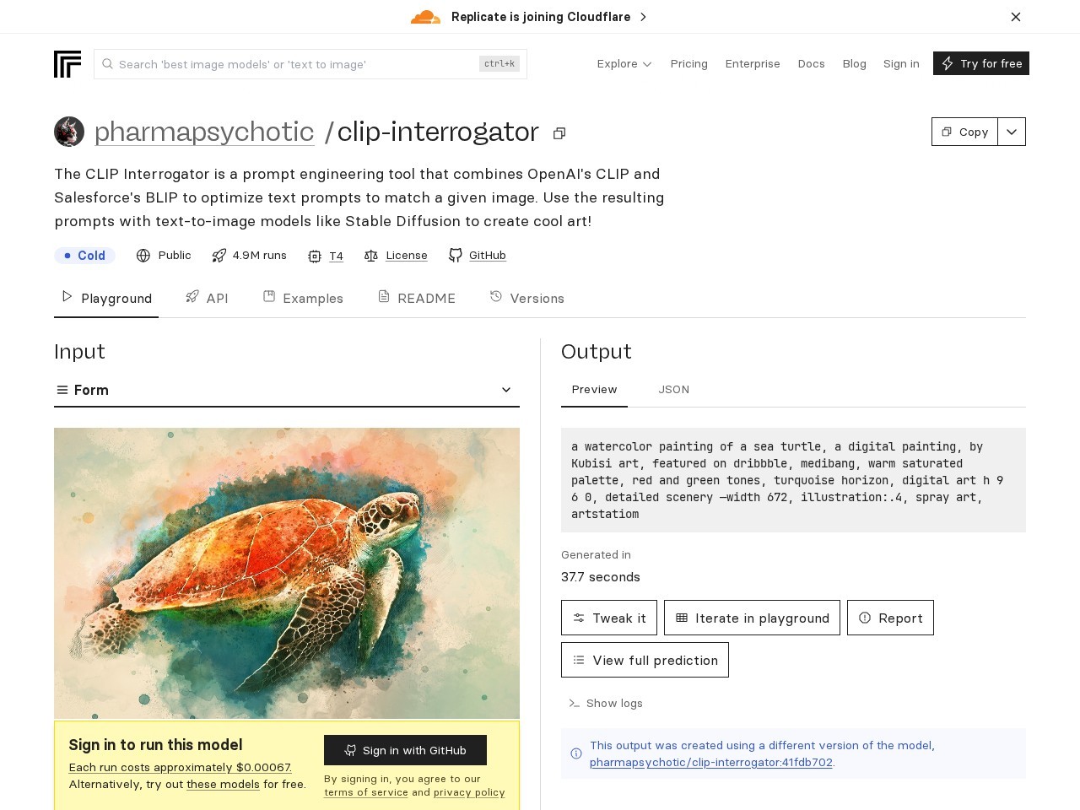Image resolution: width=1080 pixels, height=810 pixels.
Task: Open the Copy button dropdown arrow
Action: [1012, 132]
